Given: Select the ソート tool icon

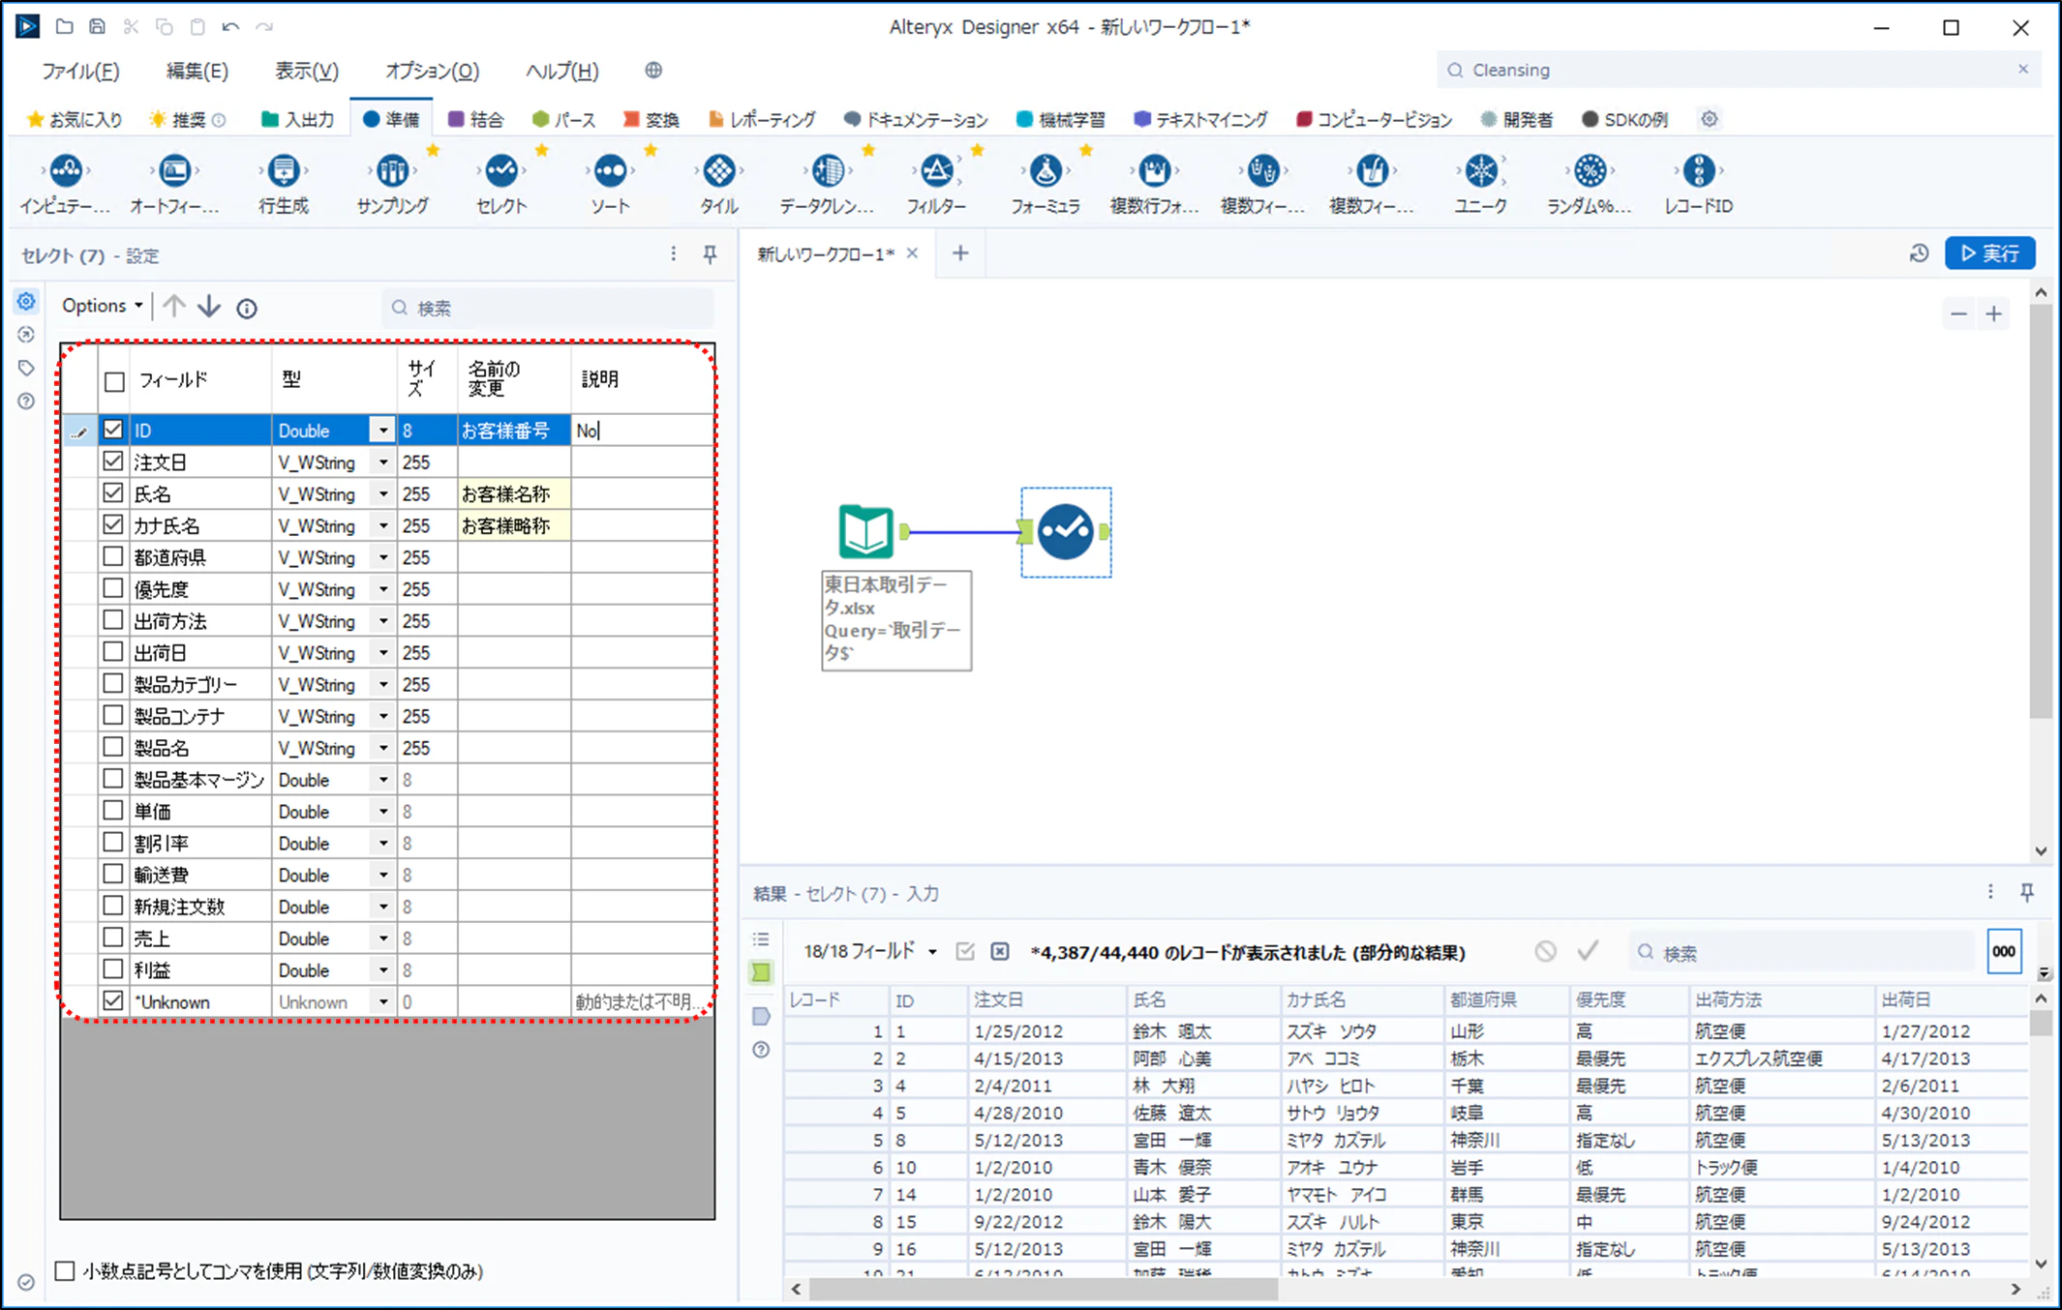Looking at the screenshot, I should (x=610, y=171).
